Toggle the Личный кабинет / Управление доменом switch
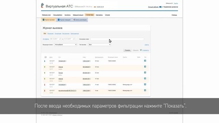Image resolution: width=219 pixels, height=123 pixels. click(161, 7)
